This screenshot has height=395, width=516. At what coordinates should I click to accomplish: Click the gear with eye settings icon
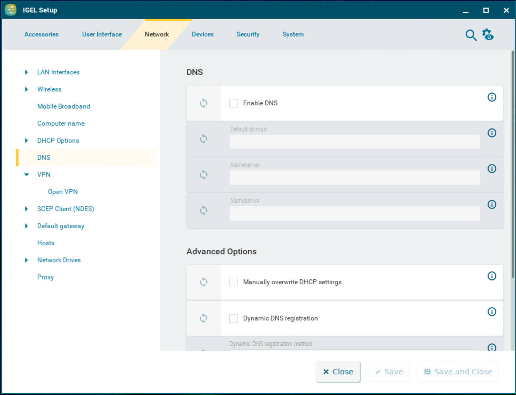coord(488,35)
